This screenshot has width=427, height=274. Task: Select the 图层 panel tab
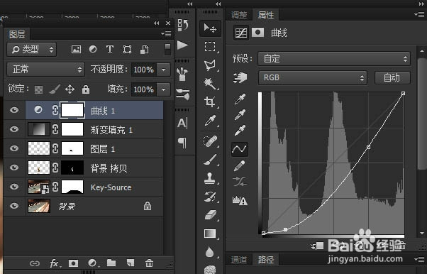pos(17,34)
